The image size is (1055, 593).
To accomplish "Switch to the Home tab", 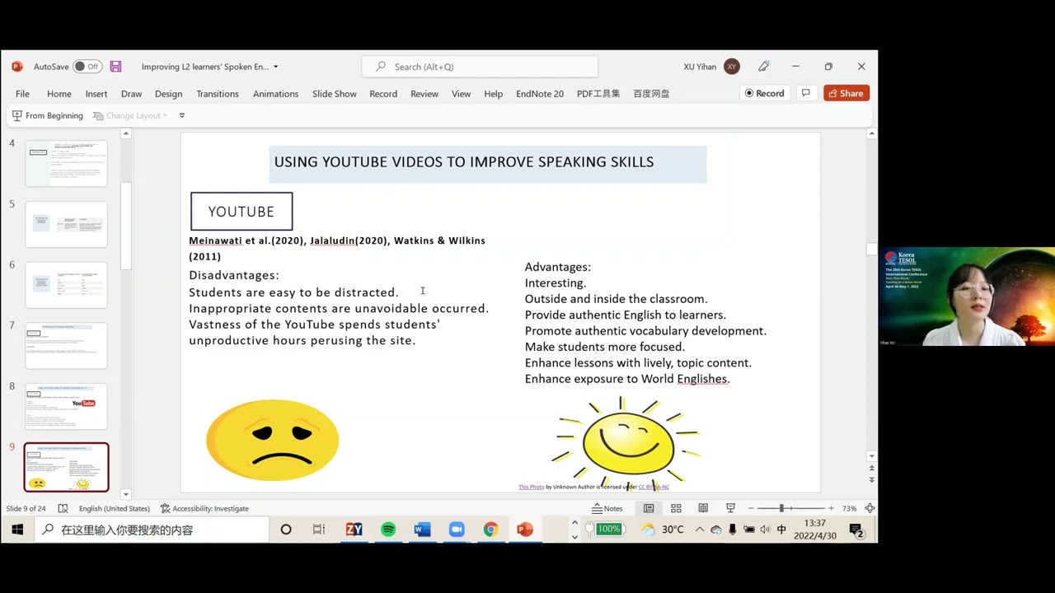I will [x=59, y=93].
